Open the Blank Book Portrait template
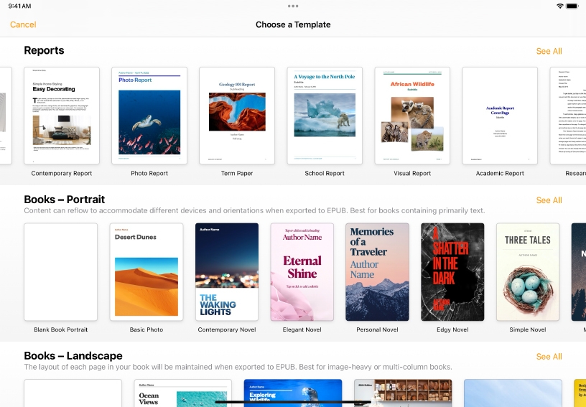Screen dimensions: 586x407 (x=61, y=271)
